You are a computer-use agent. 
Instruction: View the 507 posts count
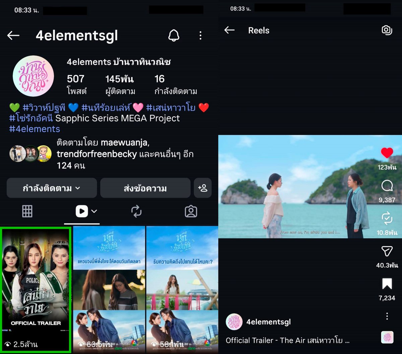click(77, 84)
